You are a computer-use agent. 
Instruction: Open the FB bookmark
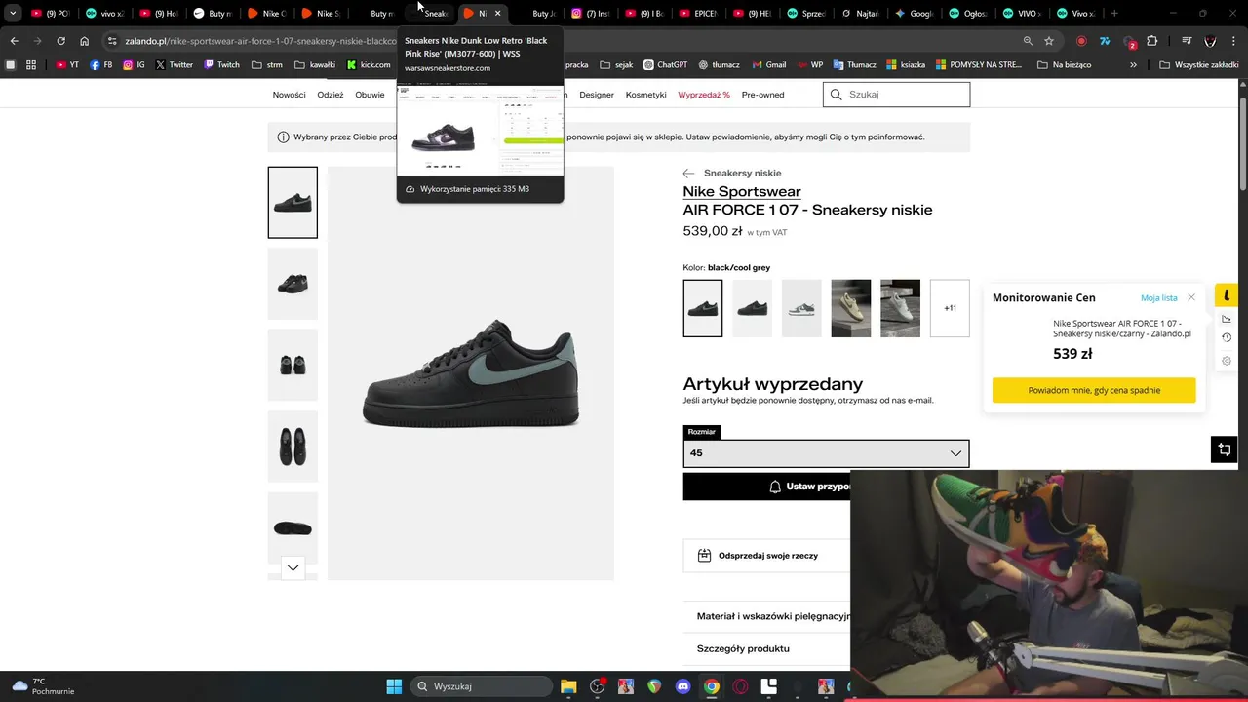click(x=100, y=65)
